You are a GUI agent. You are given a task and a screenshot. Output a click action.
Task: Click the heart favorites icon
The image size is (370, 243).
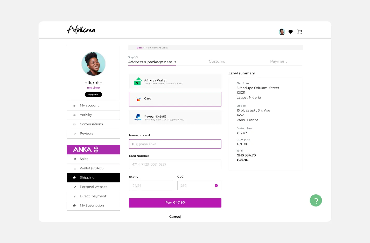tap(291, 32)
